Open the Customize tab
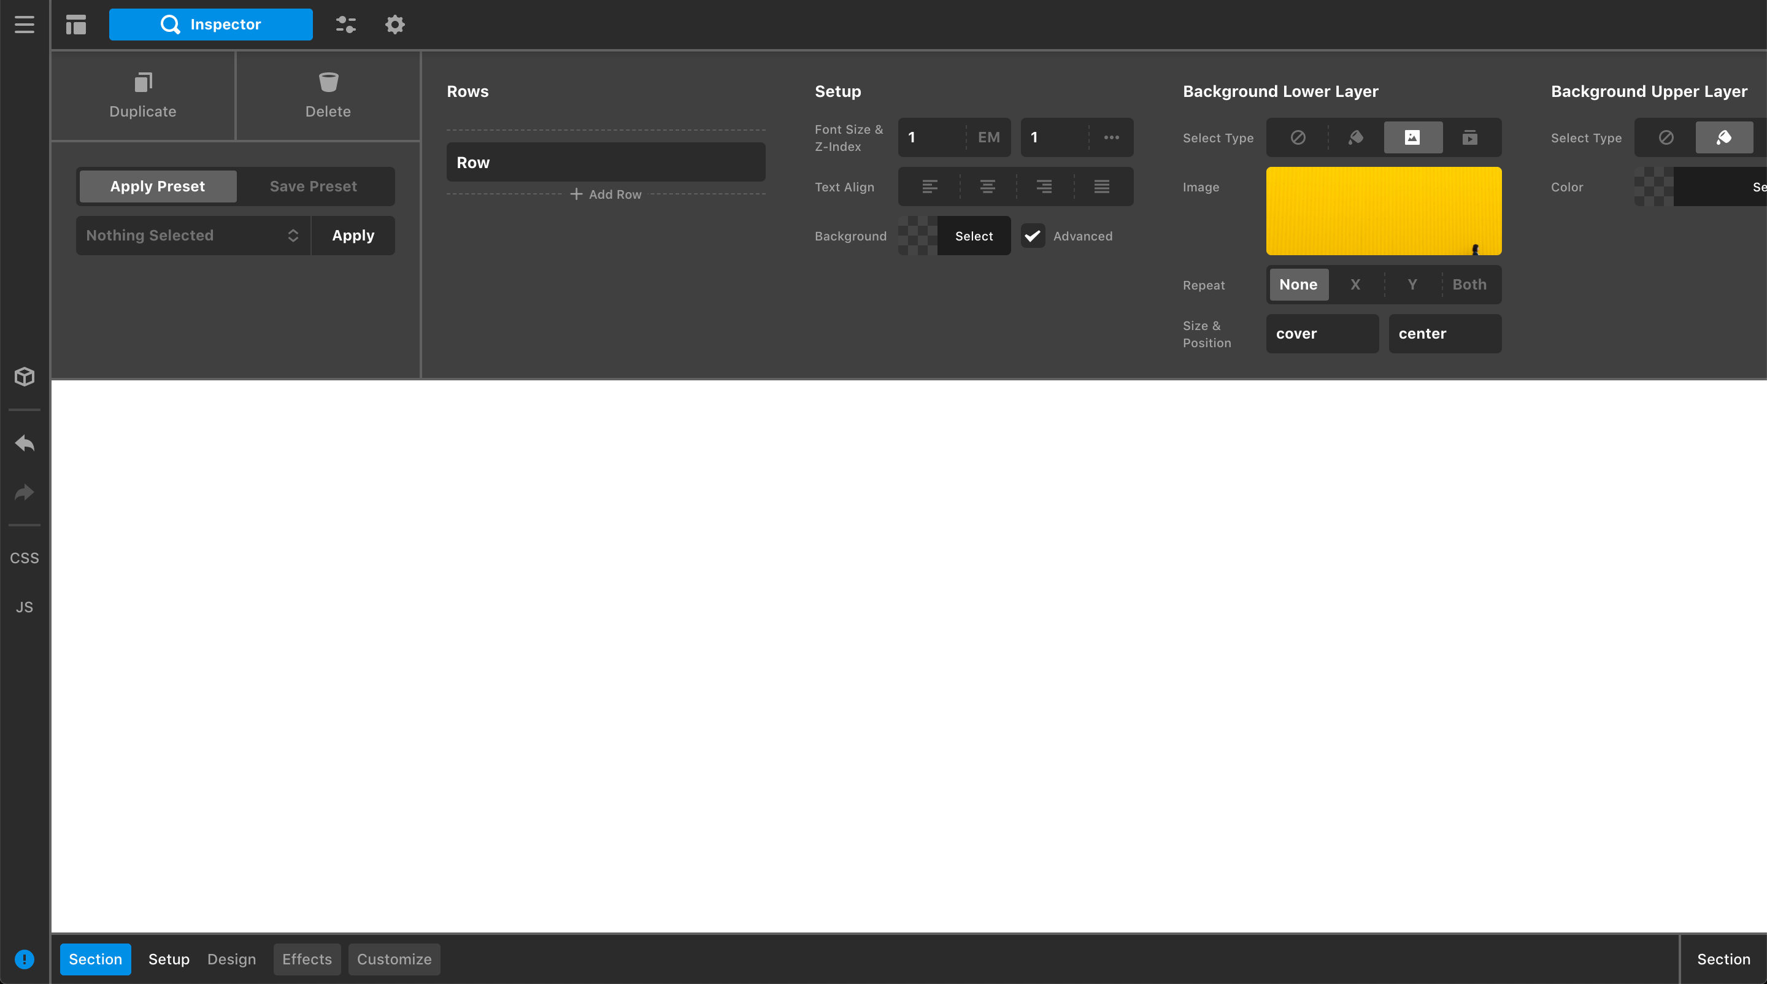The width and height of the screenshot is (1767, 984). (394, 959)
